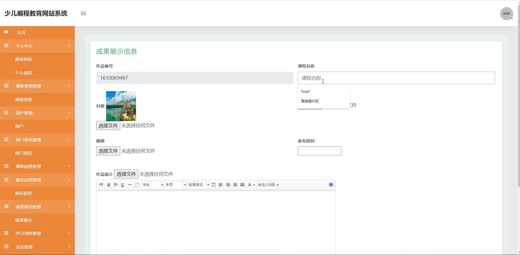Screen dimensions: 520x255
Task: Click the hamburger menu icon in header
Action: (x=83, y=13)
